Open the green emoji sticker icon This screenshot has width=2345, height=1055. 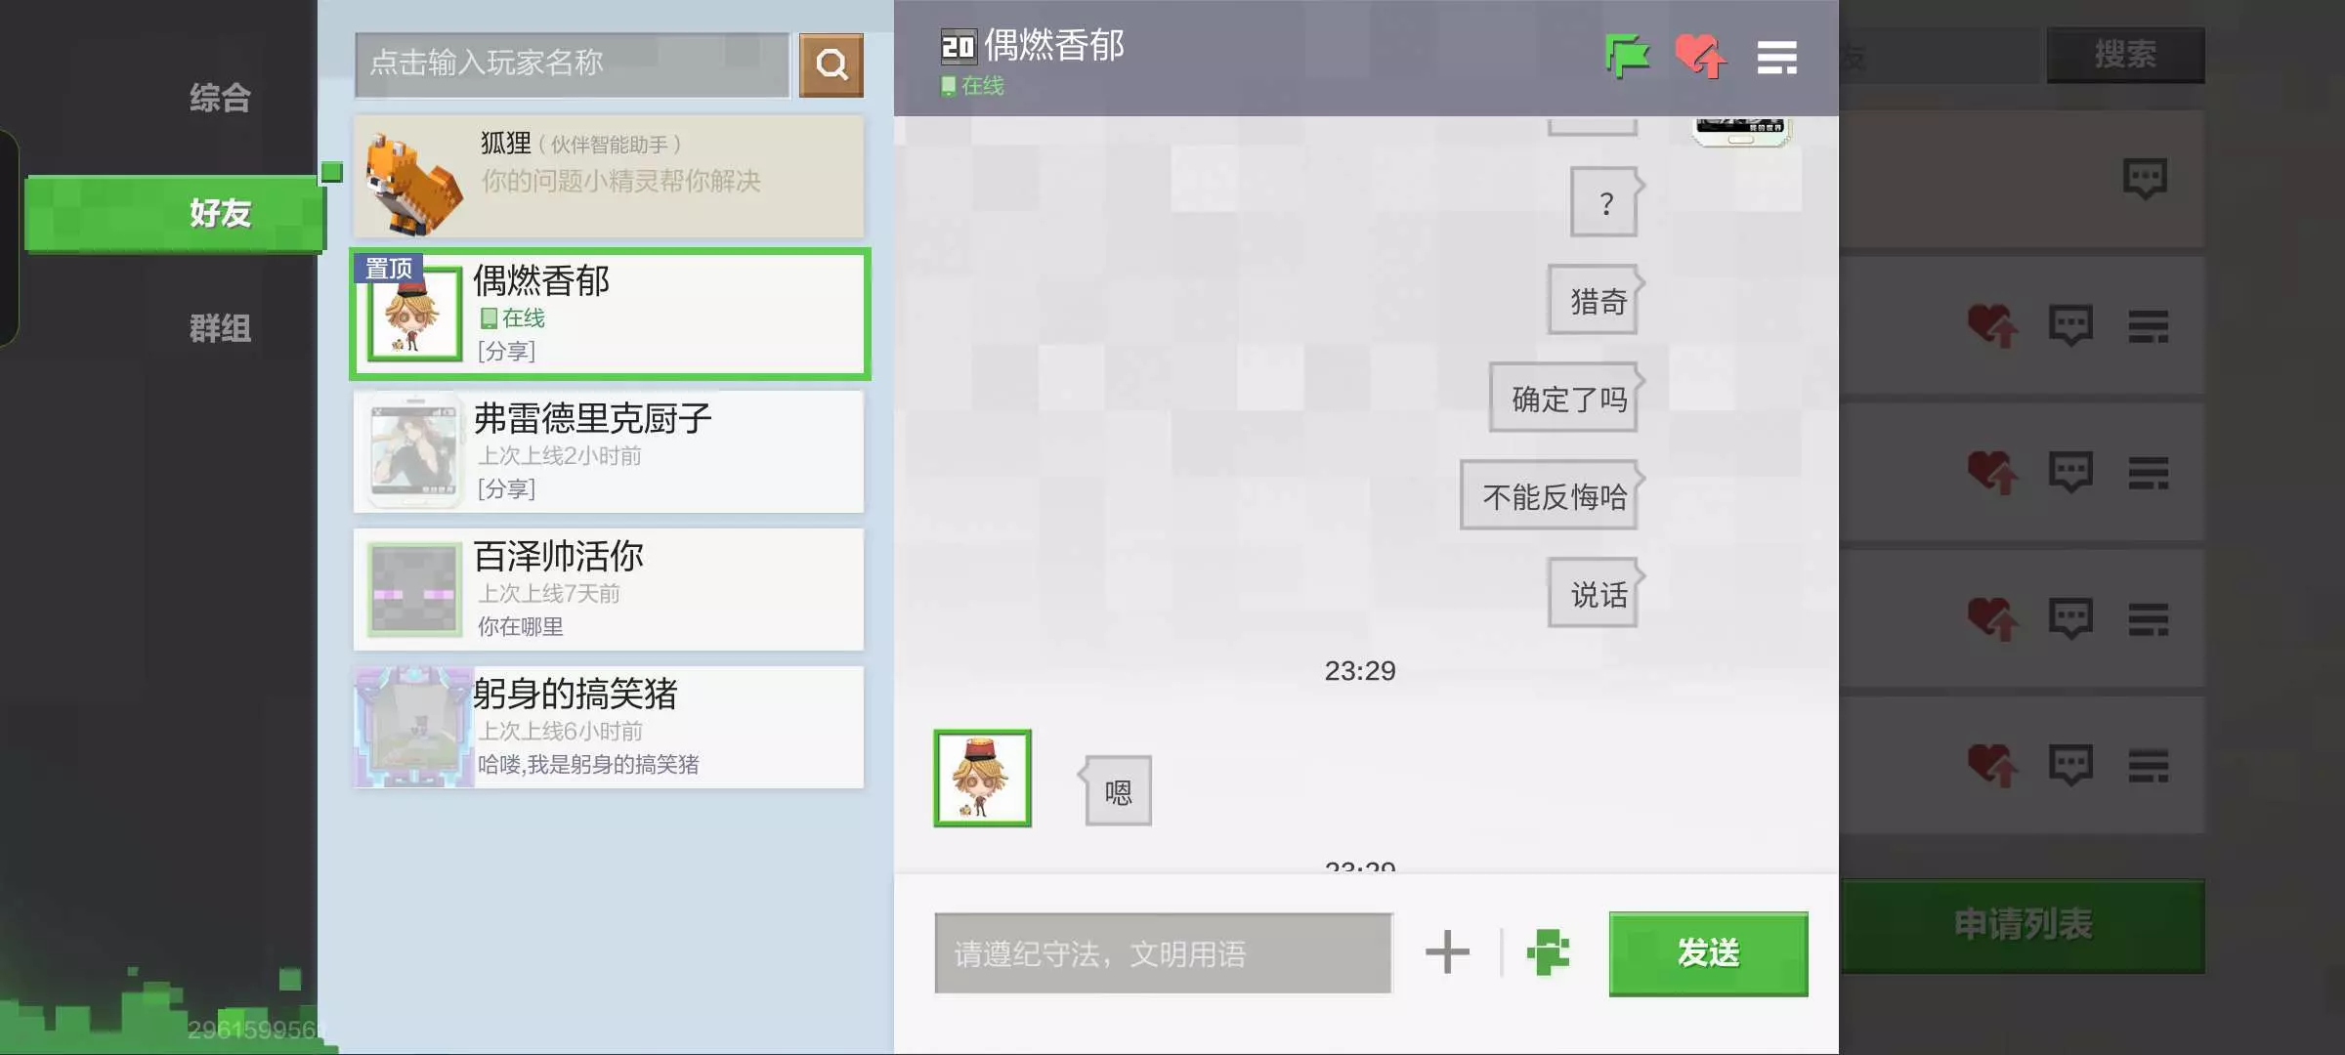coord(1549,951)
